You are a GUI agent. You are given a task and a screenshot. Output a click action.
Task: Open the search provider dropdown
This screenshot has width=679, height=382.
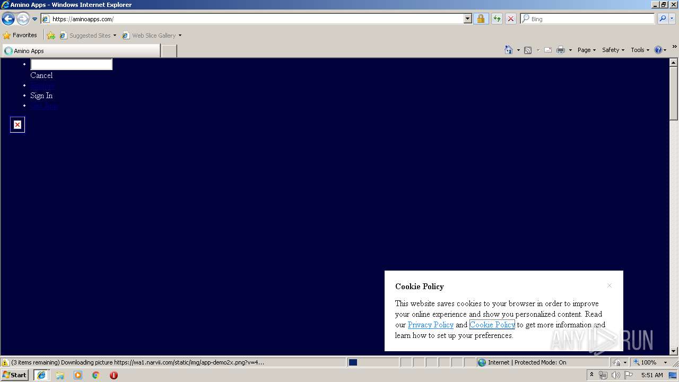click(x=672, y=19)
